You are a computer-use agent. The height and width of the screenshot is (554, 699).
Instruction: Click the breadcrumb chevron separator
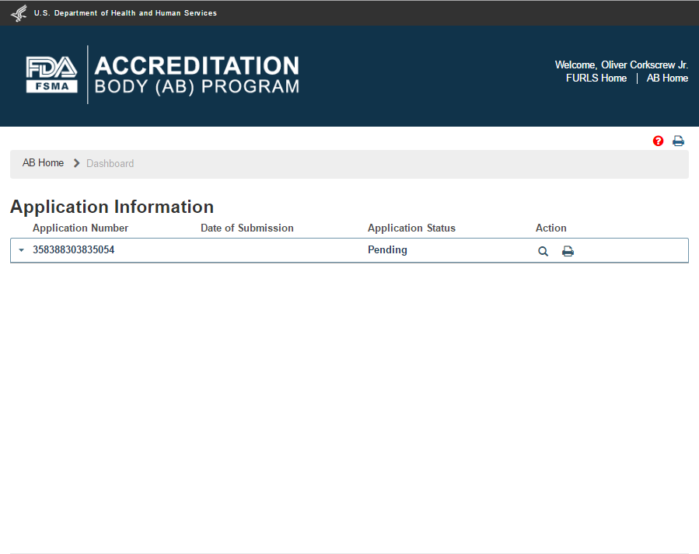76,163
